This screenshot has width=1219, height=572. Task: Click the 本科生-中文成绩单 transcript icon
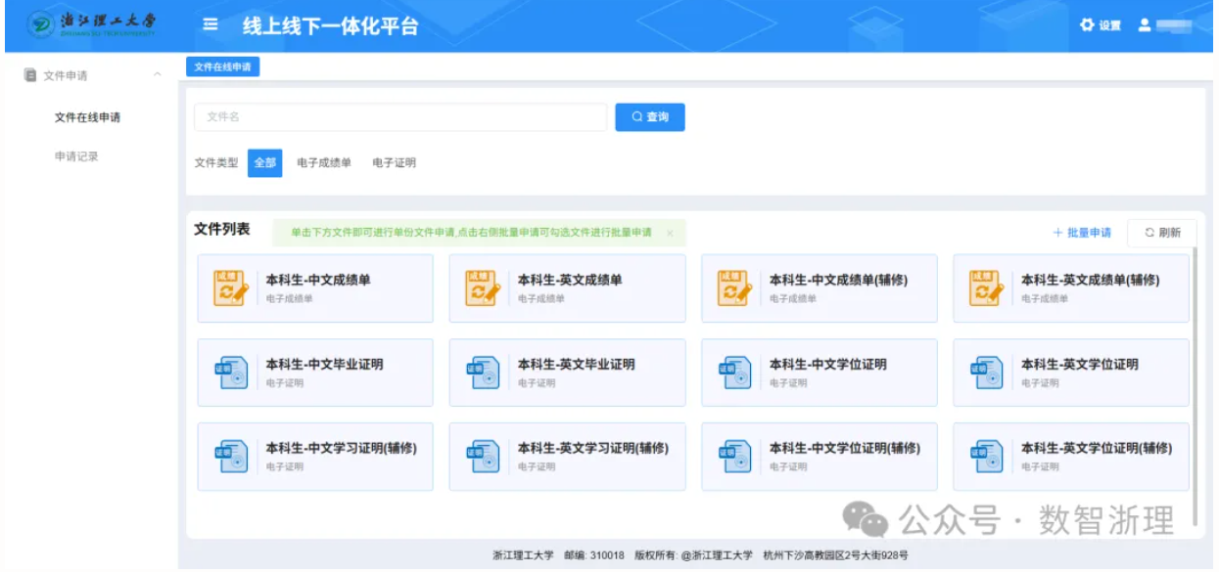click(x=231, y=288)
